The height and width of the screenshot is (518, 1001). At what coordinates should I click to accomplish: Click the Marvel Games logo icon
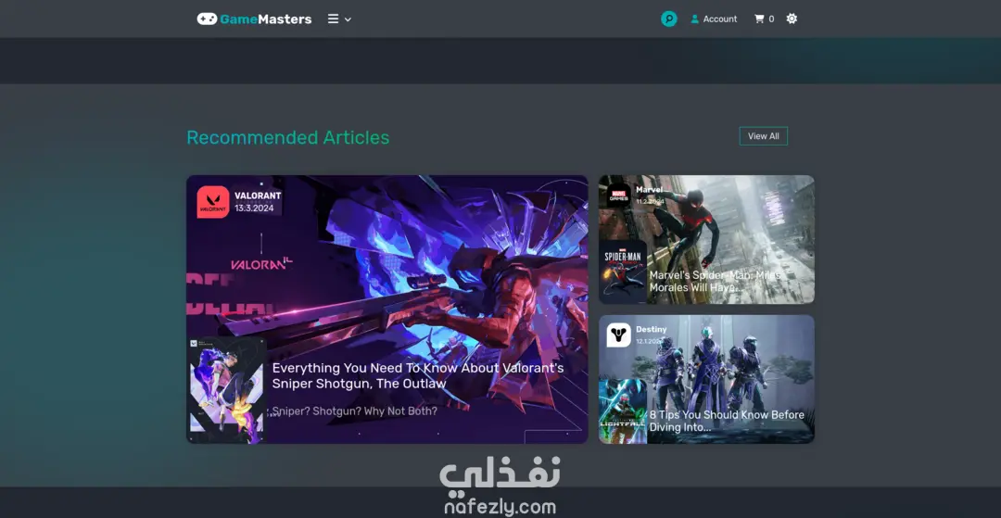click(618, 196)
